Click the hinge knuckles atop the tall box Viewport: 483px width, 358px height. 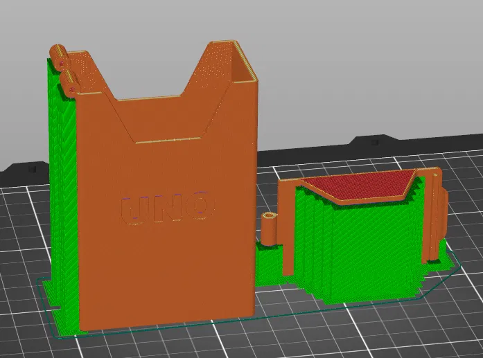pyautogui.click(x=64, y=70)
